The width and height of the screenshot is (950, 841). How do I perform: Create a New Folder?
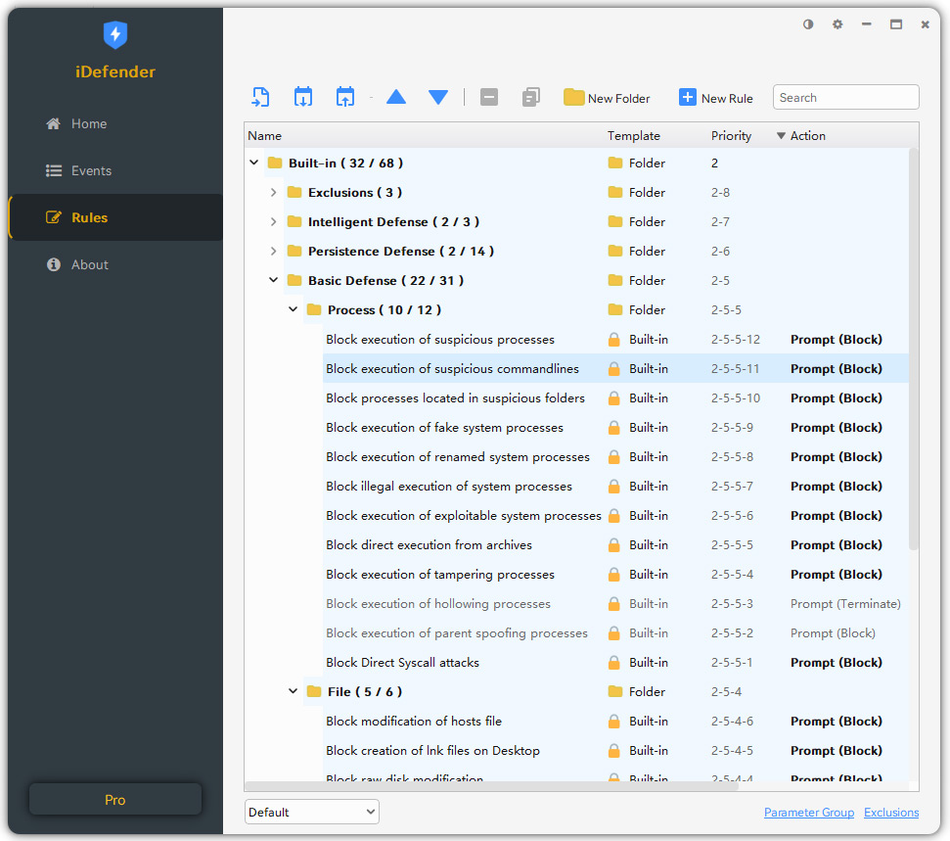click(x=607, y=98)
